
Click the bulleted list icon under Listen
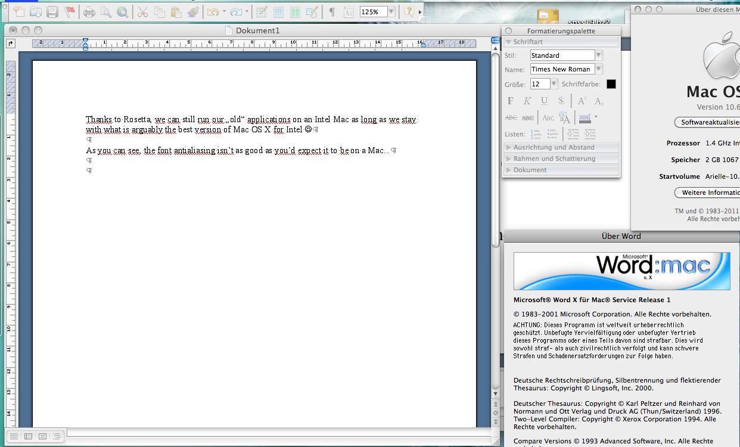point(552,134)
